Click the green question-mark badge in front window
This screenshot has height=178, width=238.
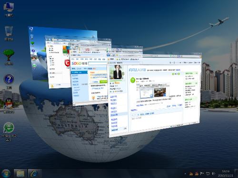133,80
